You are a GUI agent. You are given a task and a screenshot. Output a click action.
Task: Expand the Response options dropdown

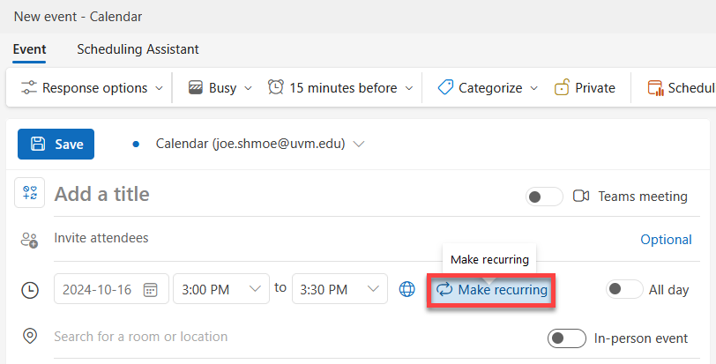coord(93,87)
